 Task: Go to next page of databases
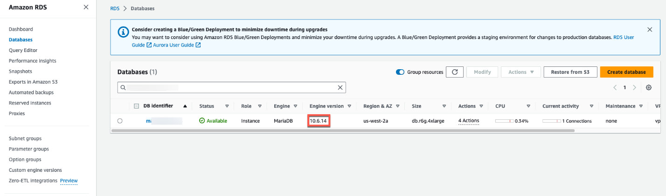click(x=634, y=87)
